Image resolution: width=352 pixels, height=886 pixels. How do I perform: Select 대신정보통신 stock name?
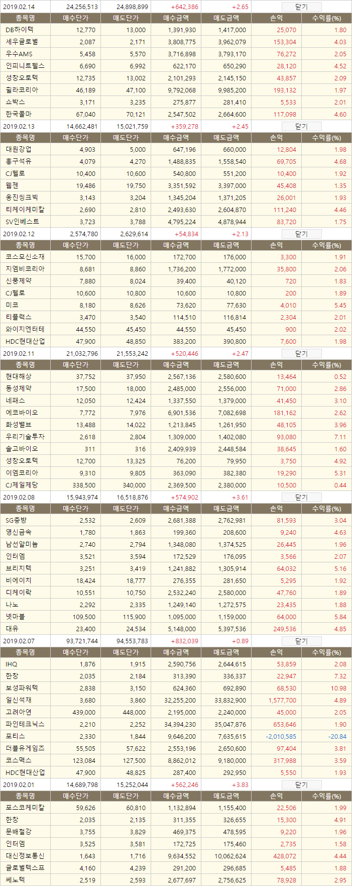pyautogui.click(x=25, y=856)
